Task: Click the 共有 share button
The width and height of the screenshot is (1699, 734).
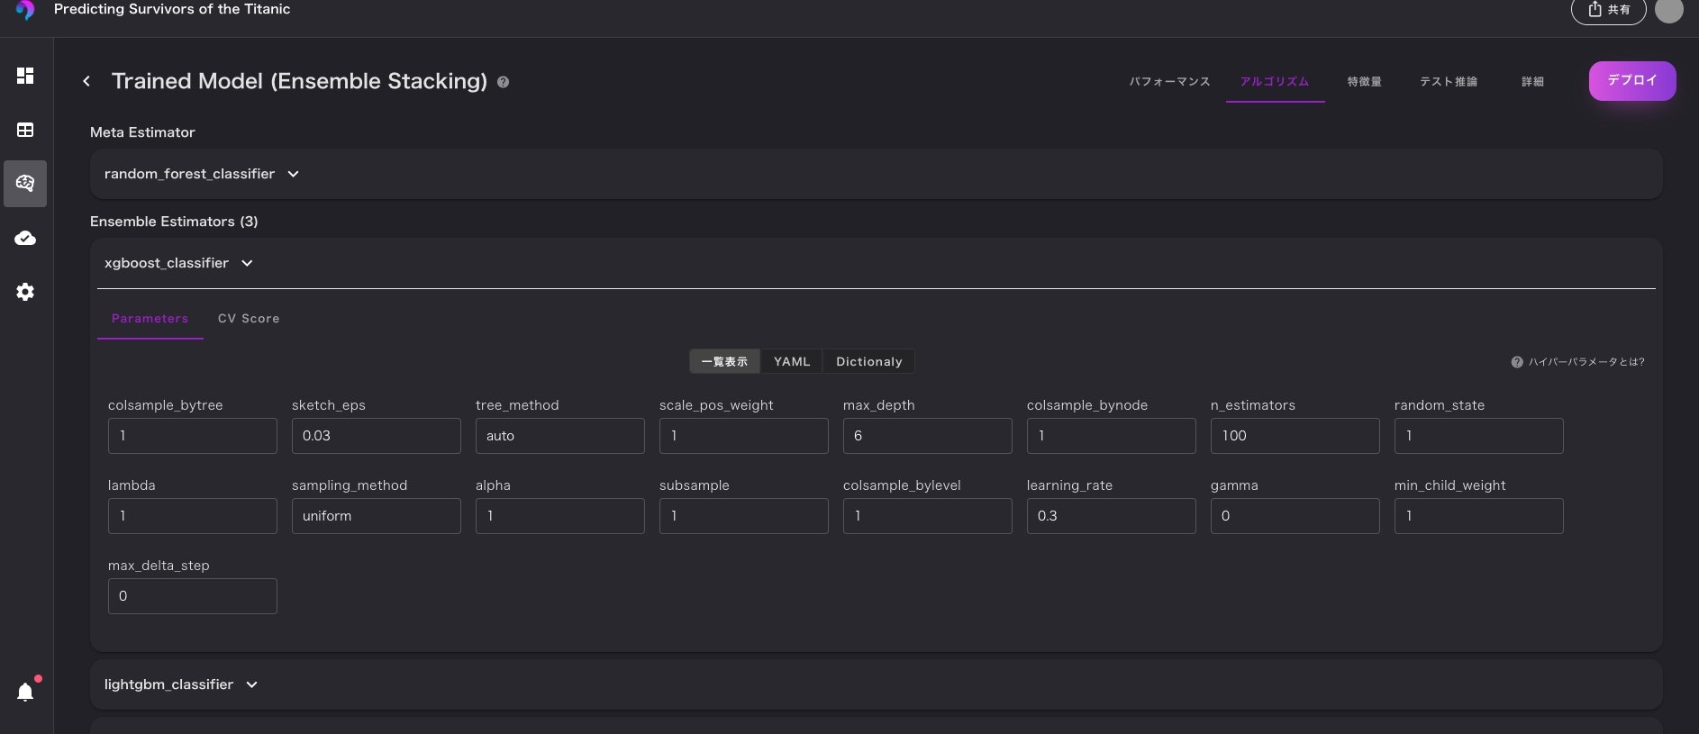Action: click(1609, 10)
